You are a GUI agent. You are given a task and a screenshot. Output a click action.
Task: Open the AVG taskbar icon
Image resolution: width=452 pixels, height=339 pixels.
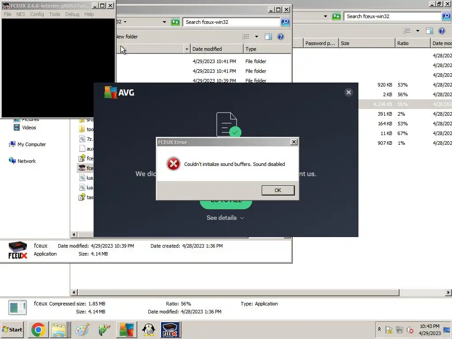pyautogui.click(x=126, y=329)
